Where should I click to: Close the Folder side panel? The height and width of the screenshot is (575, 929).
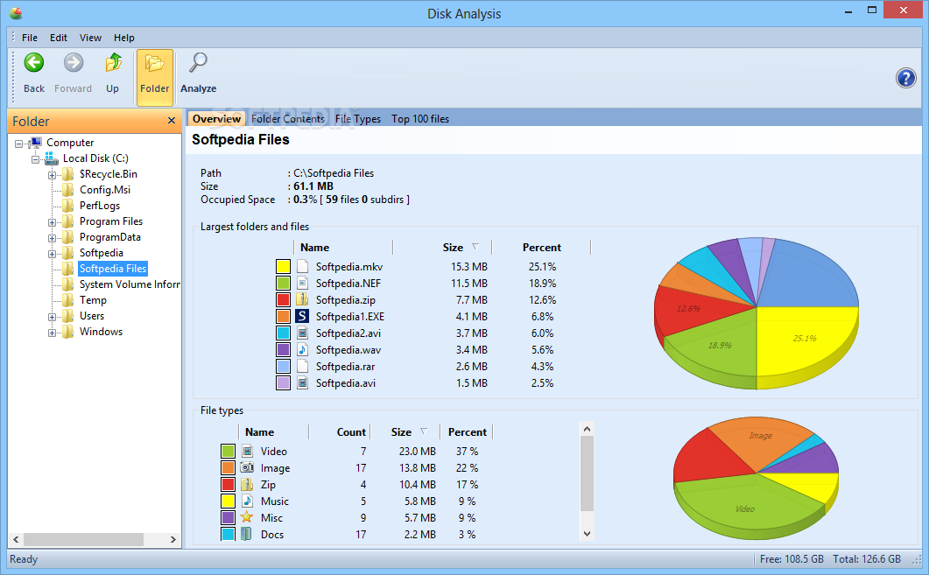coord(172,121)
